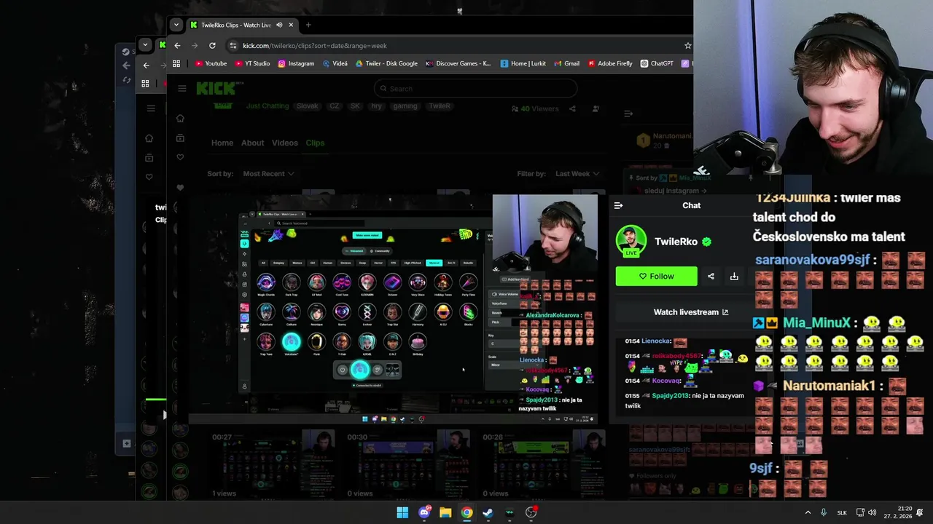Click the browser Back arrow
The width and height of the screenshot is (933, 524).
coord(177,45)
